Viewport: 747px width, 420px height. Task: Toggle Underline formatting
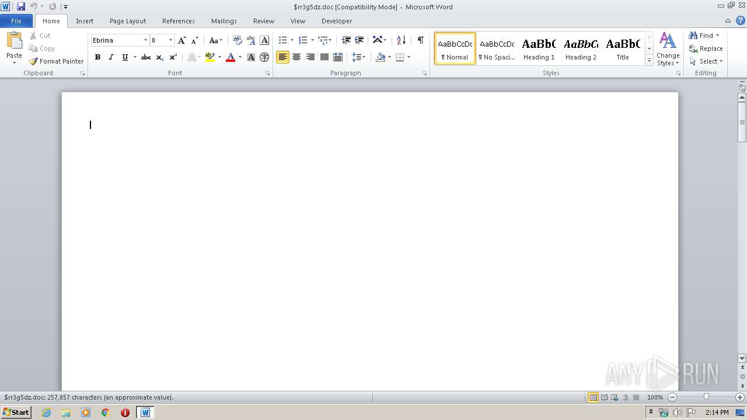(124, 57)
